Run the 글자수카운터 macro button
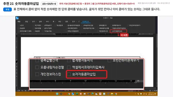This screenshot has width=173, height=97. click(x=47, y=28)
